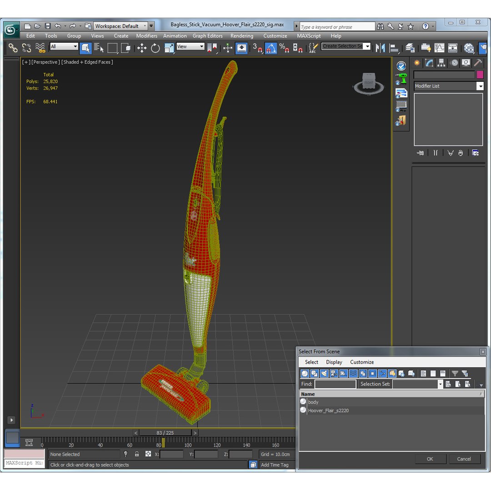
Task: Click the Mirror tool in main toolbar
Action: point(380,48)
